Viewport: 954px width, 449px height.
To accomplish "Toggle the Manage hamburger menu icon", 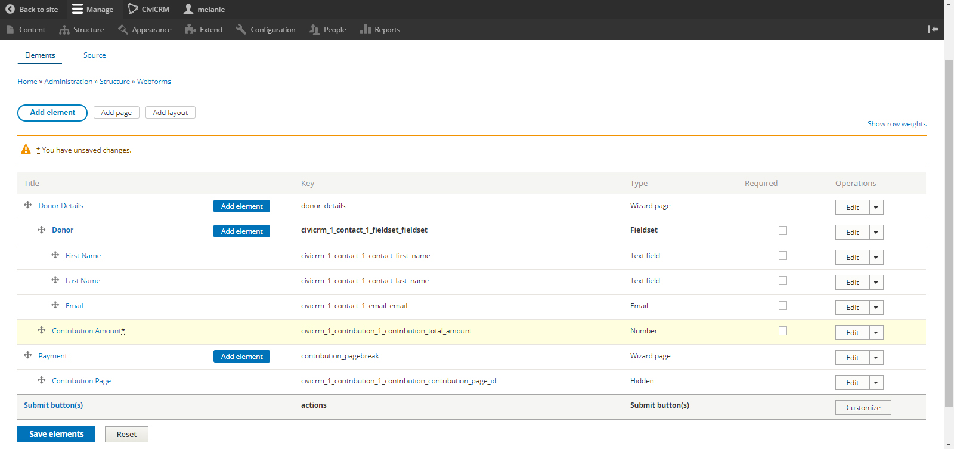I will (78, 9).
